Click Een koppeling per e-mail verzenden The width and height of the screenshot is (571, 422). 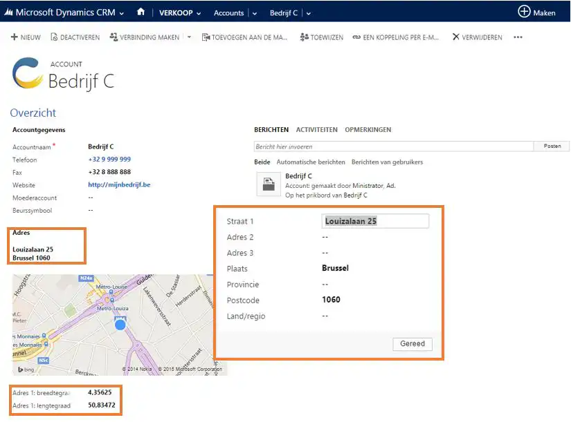[x=395, y=37]
